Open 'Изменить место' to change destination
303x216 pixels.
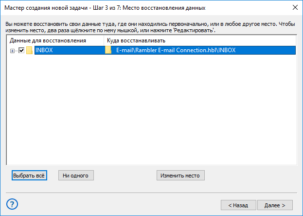(180, 176)
